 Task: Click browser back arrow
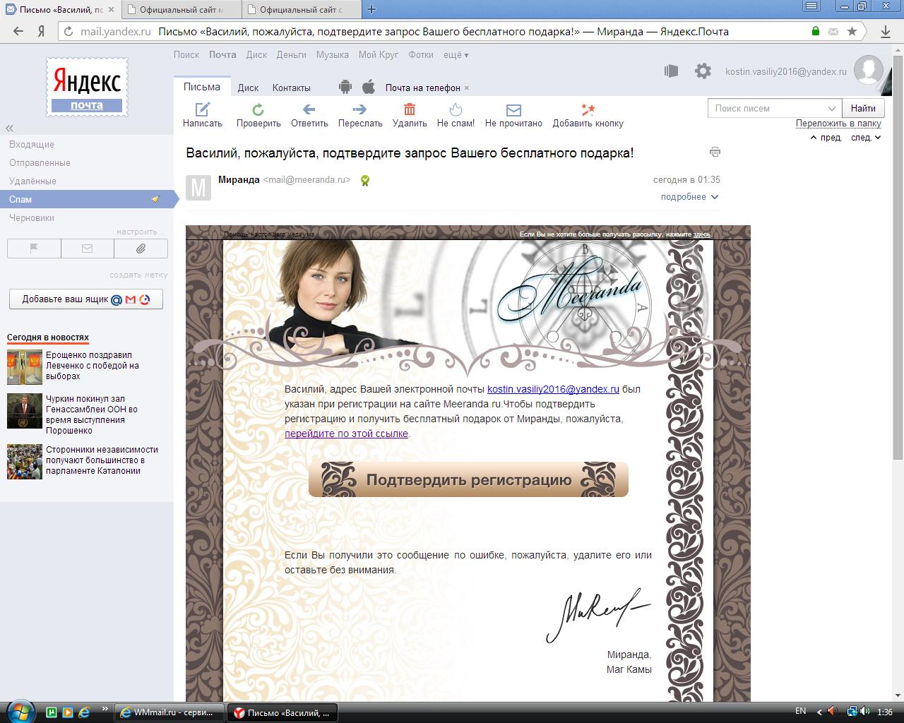pyautogui.click(x=18, y=31)
